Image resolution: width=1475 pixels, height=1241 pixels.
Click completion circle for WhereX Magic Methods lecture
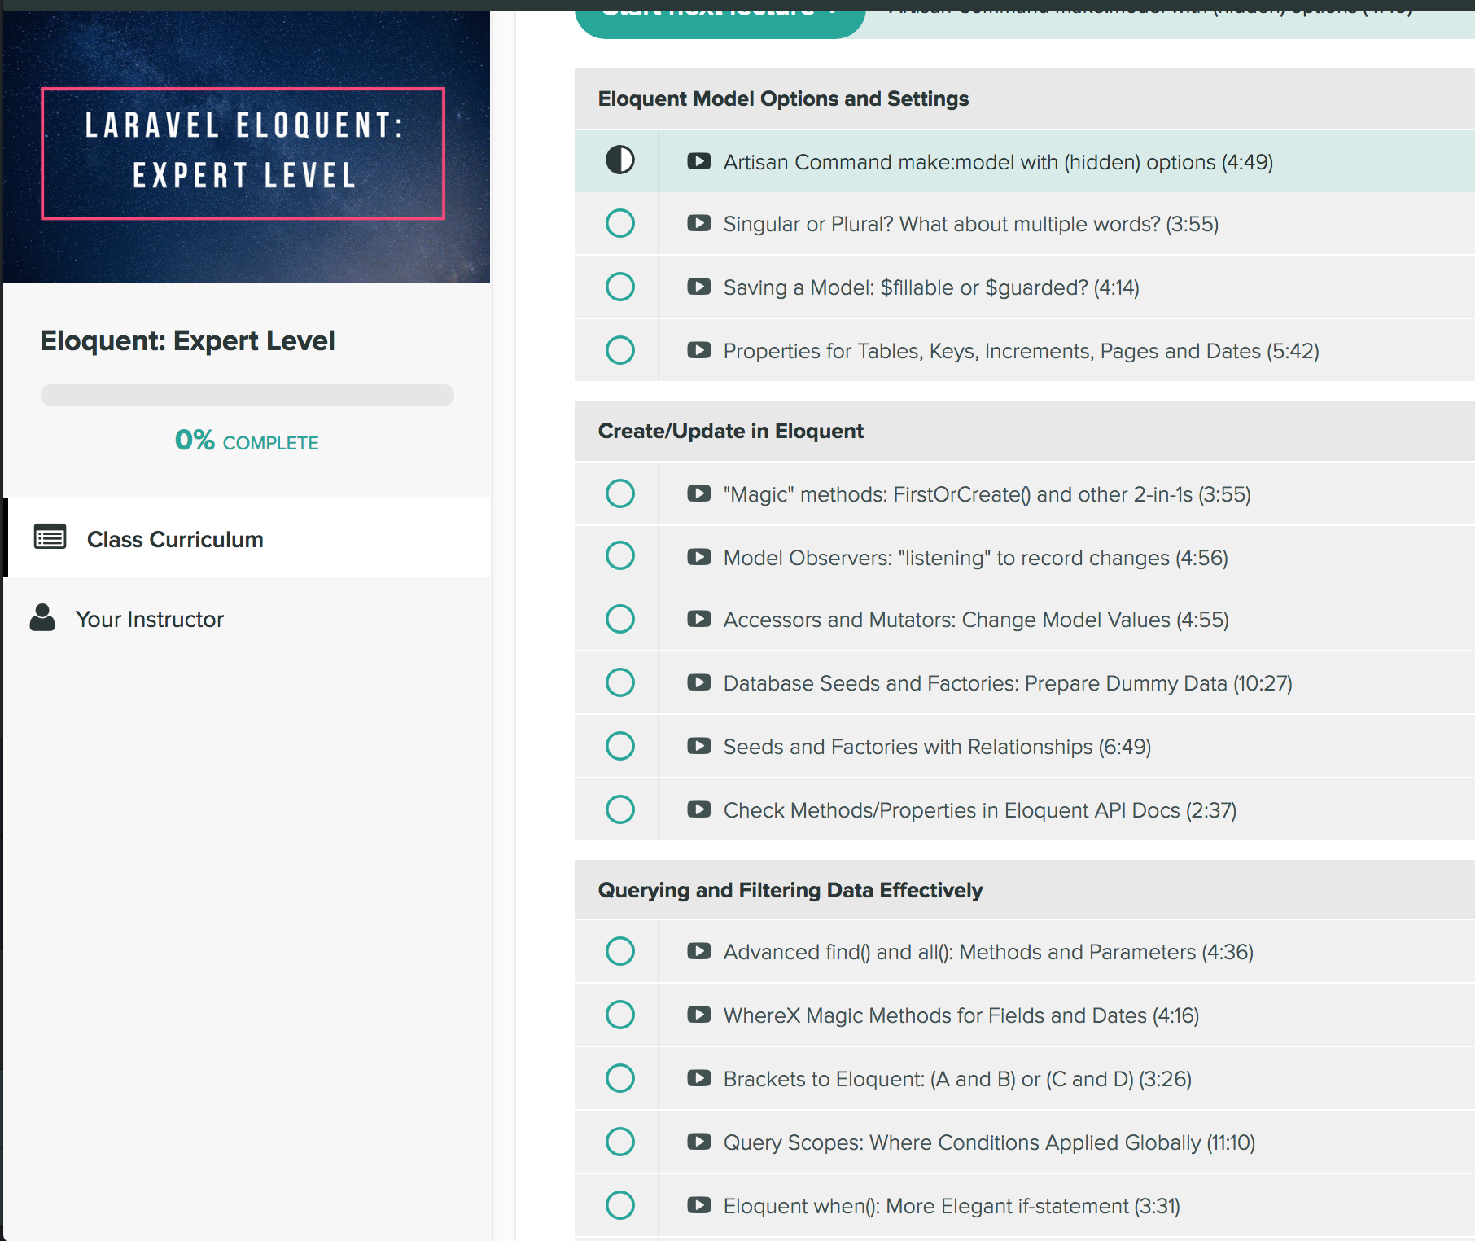tap(620, 1015)
